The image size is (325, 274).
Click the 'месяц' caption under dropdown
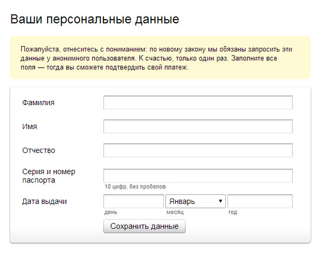(175, 212)
